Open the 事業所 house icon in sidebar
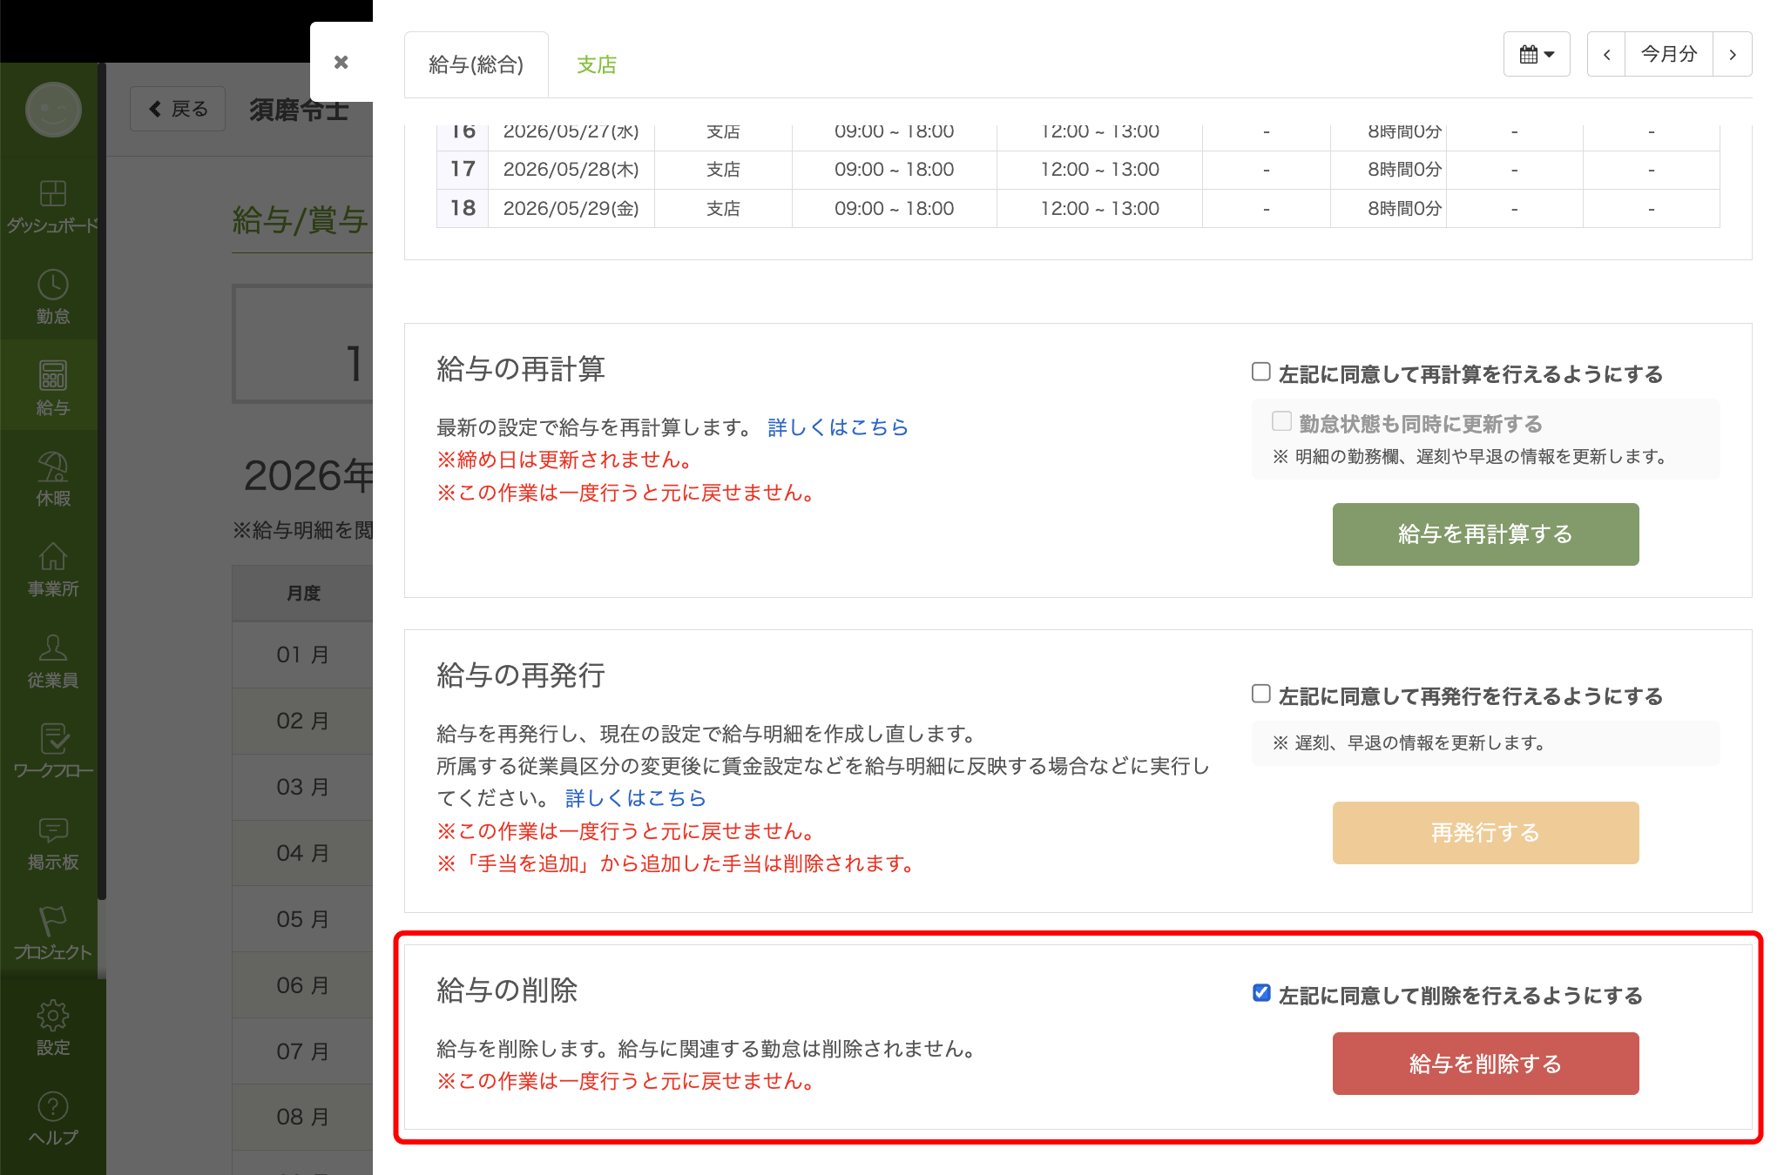 53,570
